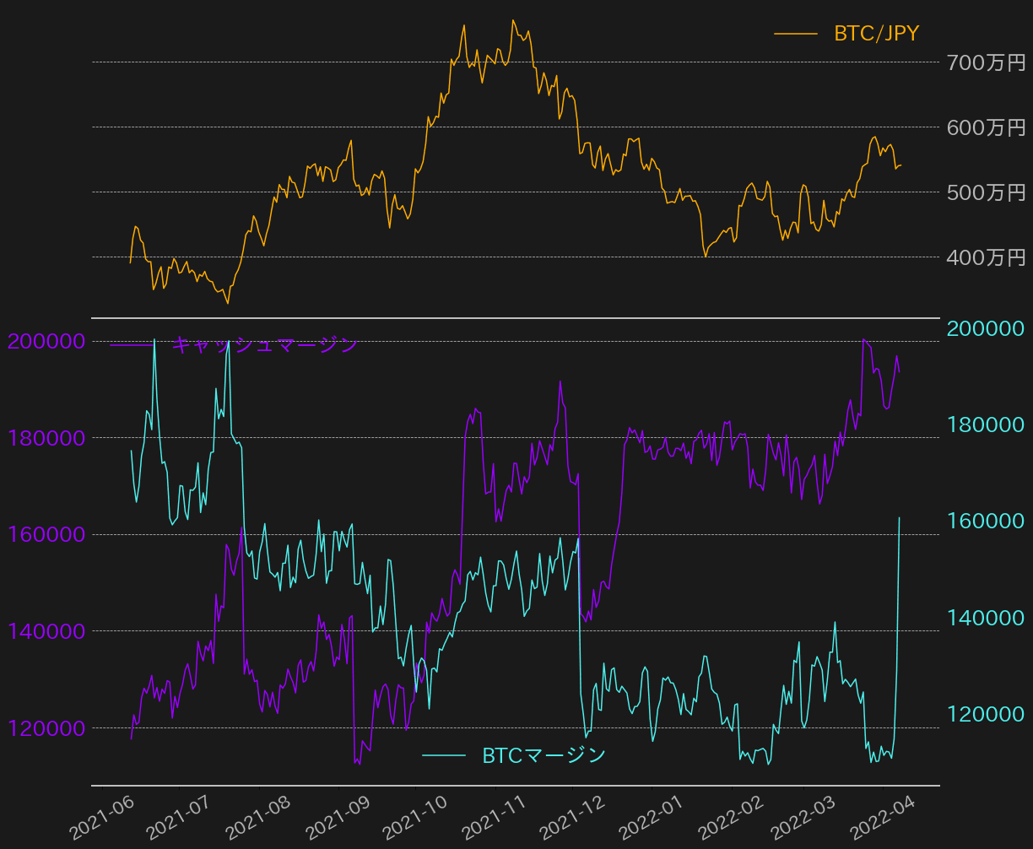Click the purple 200000 left axis label

click(x=46, y=342)
